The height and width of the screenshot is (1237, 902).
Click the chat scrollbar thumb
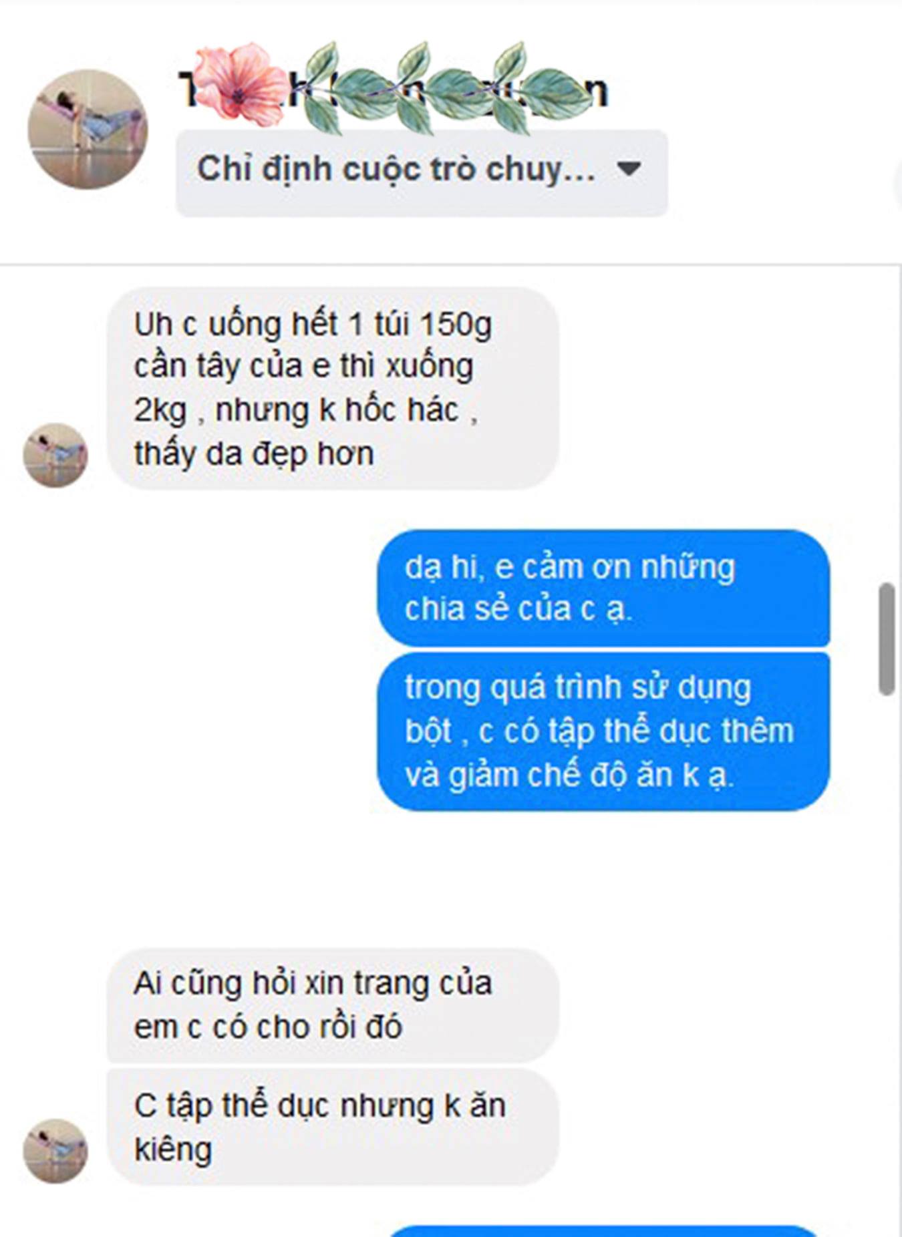click(x=887, y=639)
